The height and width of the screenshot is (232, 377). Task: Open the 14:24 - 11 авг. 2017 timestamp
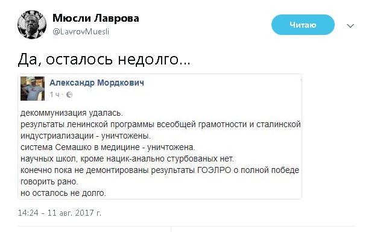pyautogui.click(x=60, y=213)
